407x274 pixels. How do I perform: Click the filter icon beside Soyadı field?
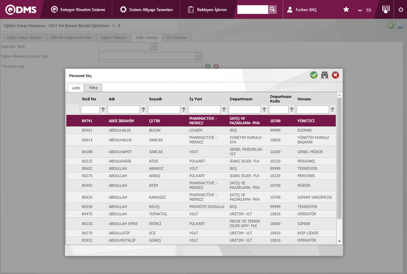click(x=184, y=110)
